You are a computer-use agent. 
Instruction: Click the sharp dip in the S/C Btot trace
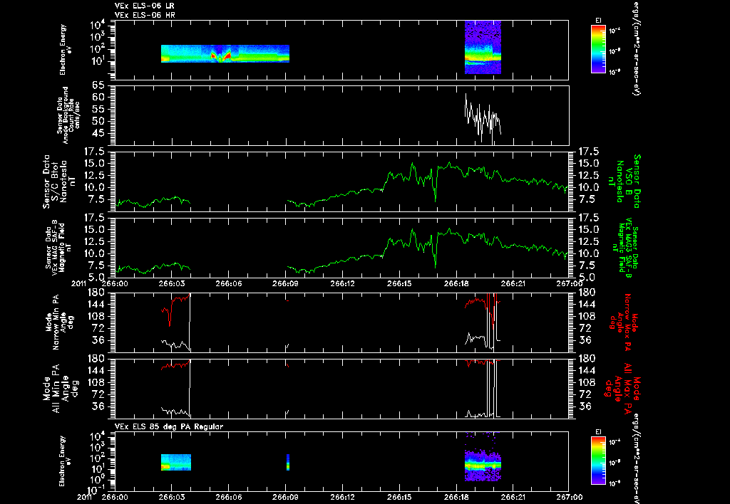(x=436, y=195)
